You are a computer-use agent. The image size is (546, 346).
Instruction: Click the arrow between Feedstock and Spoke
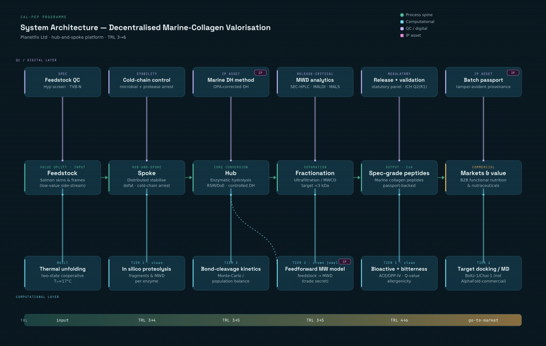pos(105,178)
